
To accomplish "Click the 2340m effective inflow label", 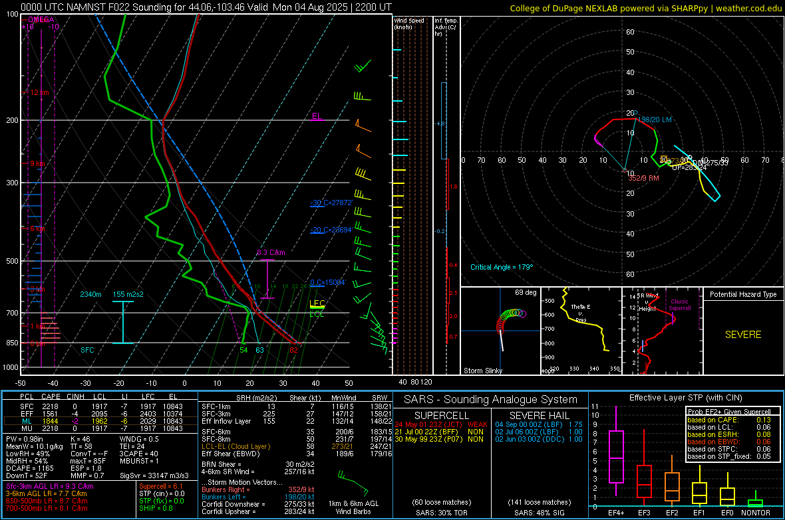I will click(x=90, y=294).
